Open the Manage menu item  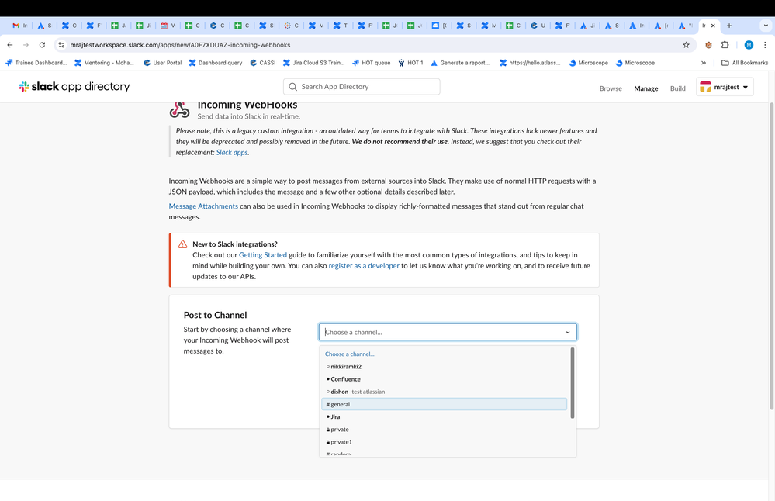click(646, 88)
